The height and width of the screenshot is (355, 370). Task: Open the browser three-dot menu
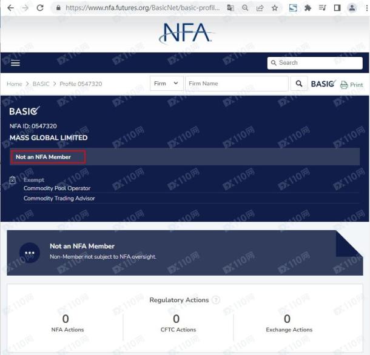click(366, 8)
